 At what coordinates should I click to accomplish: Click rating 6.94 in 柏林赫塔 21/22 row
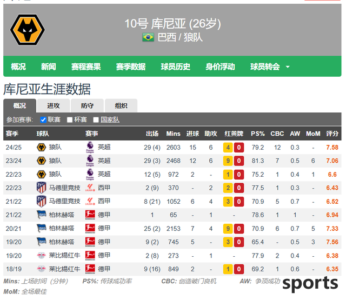click(x=332, y=215)
